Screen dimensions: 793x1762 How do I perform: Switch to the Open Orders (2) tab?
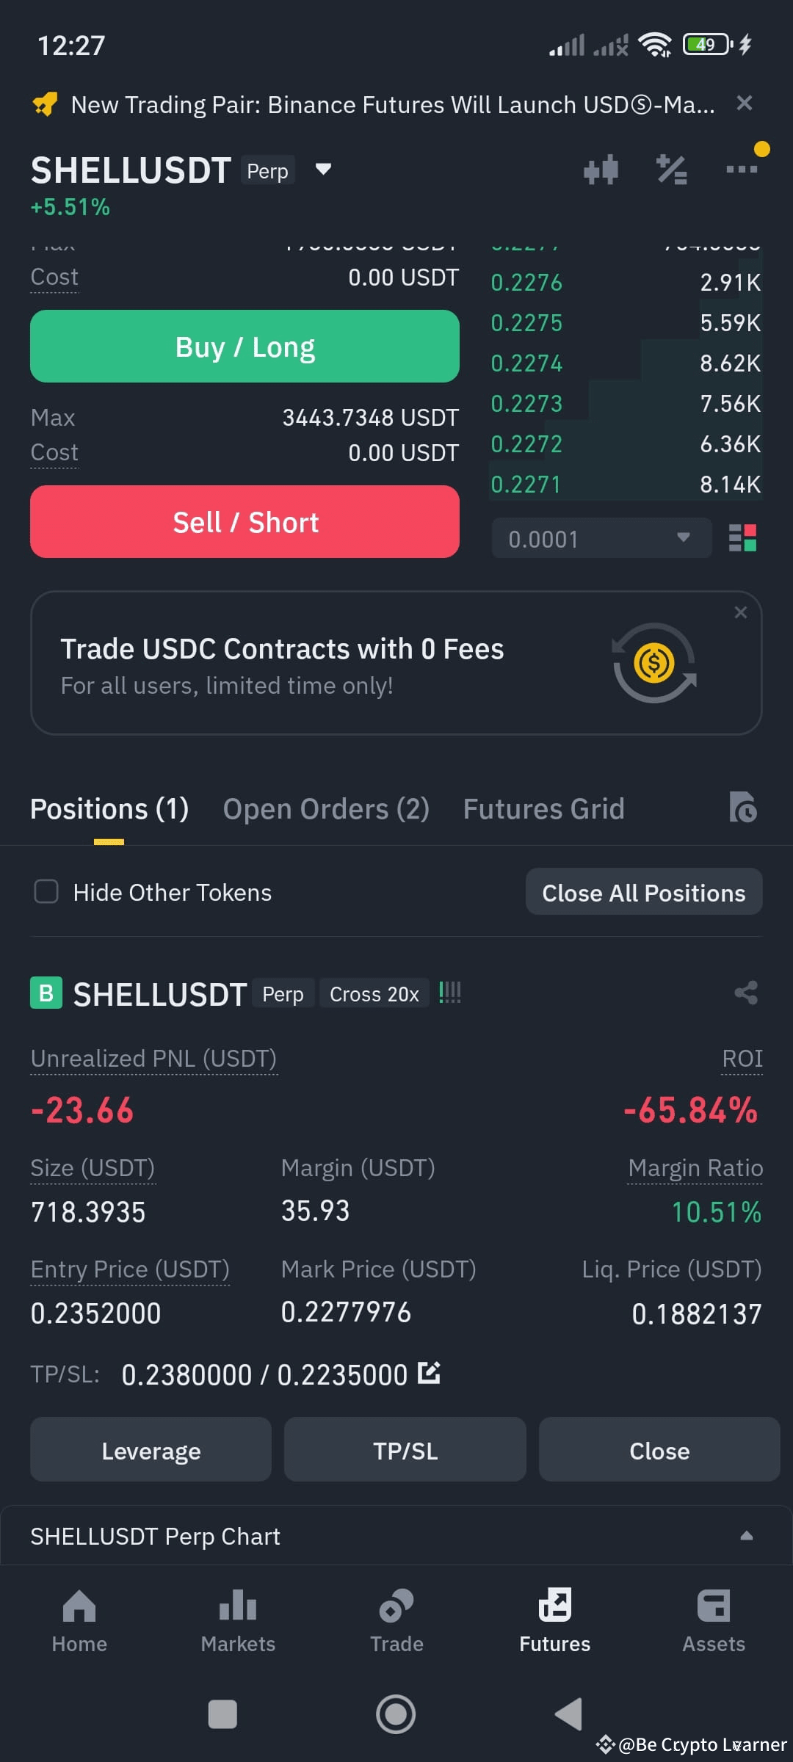[326, 809]
